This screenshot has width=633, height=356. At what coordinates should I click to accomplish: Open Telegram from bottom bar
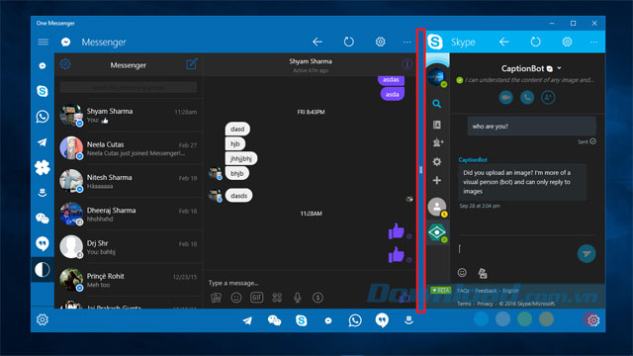[247, 320]
